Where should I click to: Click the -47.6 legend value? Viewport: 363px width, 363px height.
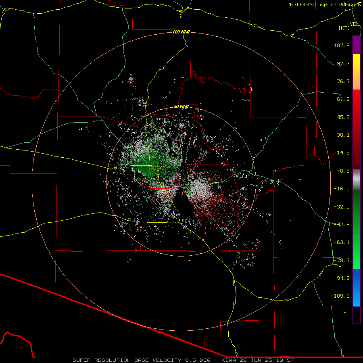(342, 225)
